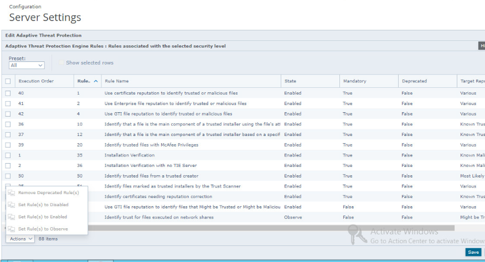This screenshot has height=262, width=485.
Task: Tick the Show selected rows checkbox
Action: coord(61,63)
